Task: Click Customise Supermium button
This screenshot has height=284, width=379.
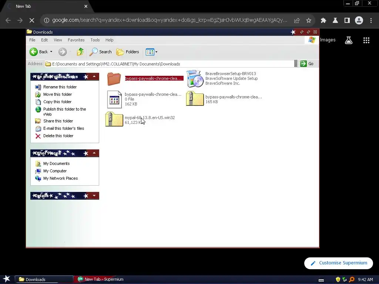Action: click(338, 263)
